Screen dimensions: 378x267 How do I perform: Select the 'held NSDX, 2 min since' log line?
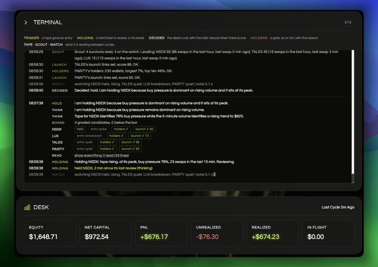pos(91,168)
